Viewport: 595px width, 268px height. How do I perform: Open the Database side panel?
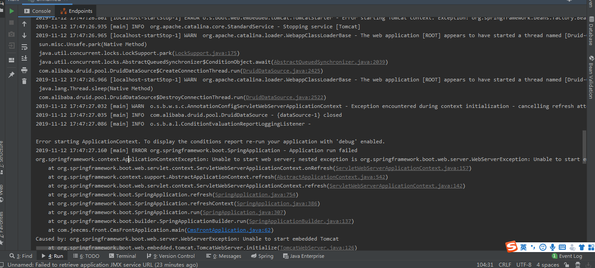pyautogui.click(x=591, y=31)
